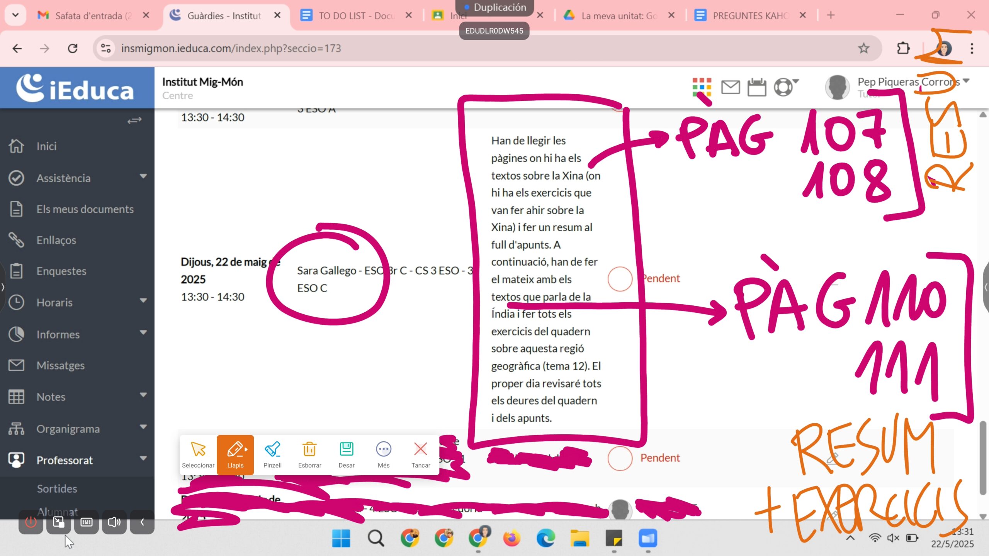989x556 pixels.
Task: Close annotation toolbar with Tancar
Action: coord(420,454)
